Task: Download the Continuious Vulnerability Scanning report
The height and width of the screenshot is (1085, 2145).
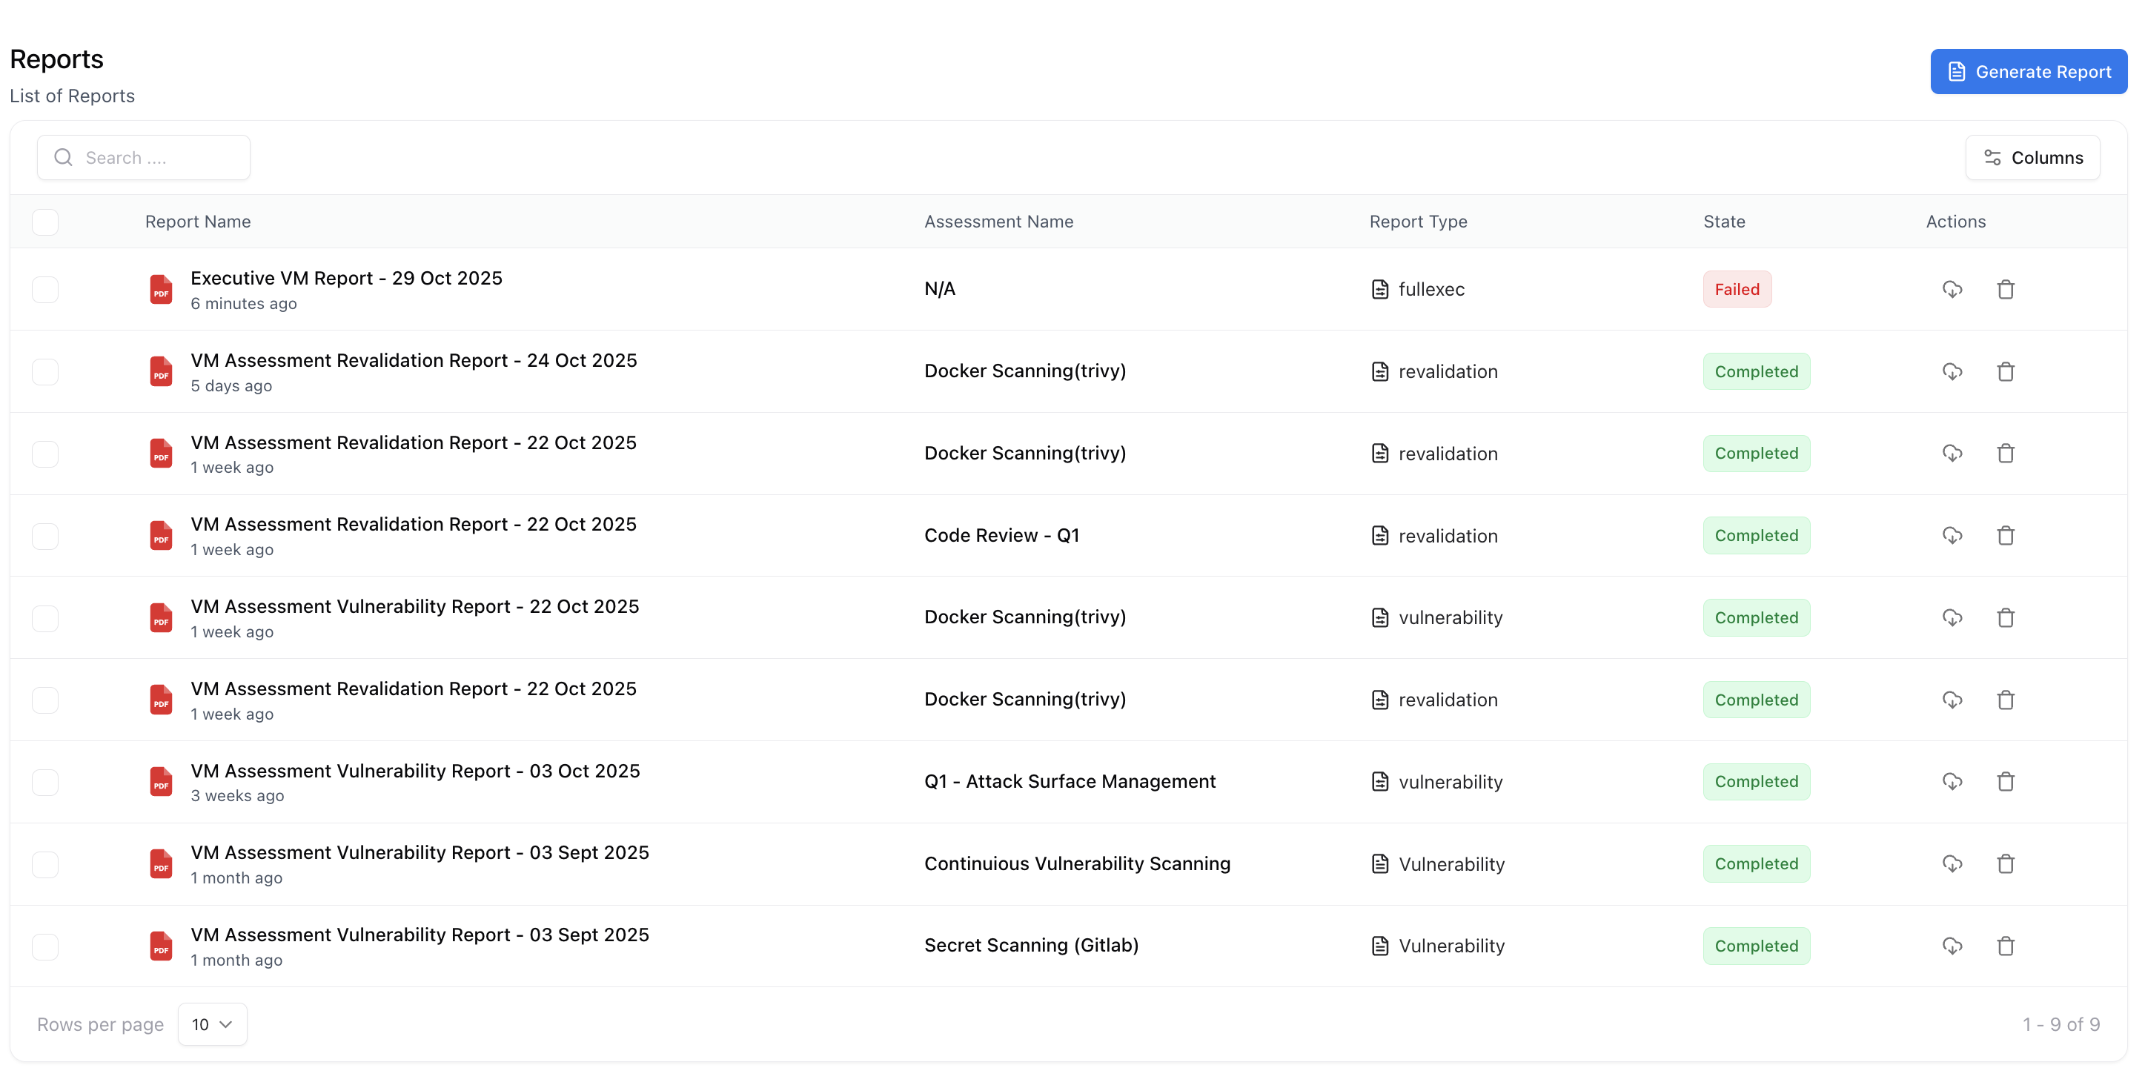Action: point(1954,863)
